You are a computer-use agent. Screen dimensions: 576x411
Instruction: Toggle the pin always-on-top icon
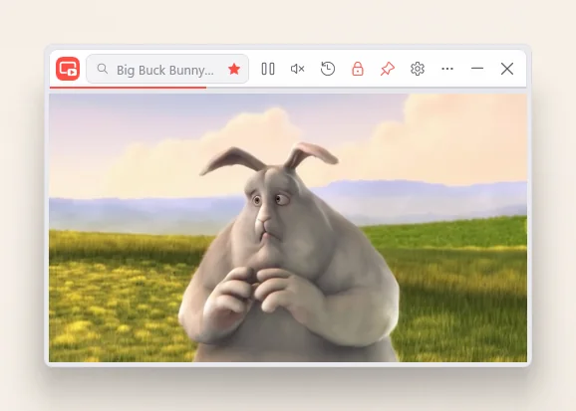[388, 69]
